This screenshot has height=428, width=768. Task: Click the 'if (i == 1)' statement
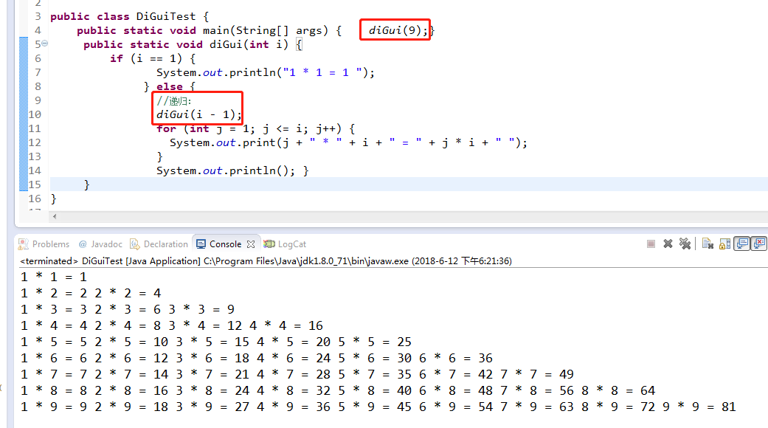(152, 59)
